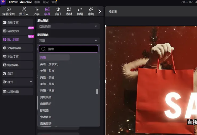
Task: Open the 數位人 digital human tab
Action: 24,11
